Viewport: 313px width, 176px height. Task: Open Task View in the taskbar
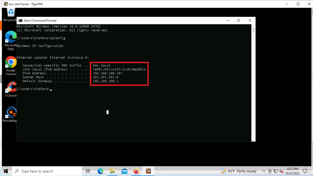pyautogui.click(x=88, y=171)
